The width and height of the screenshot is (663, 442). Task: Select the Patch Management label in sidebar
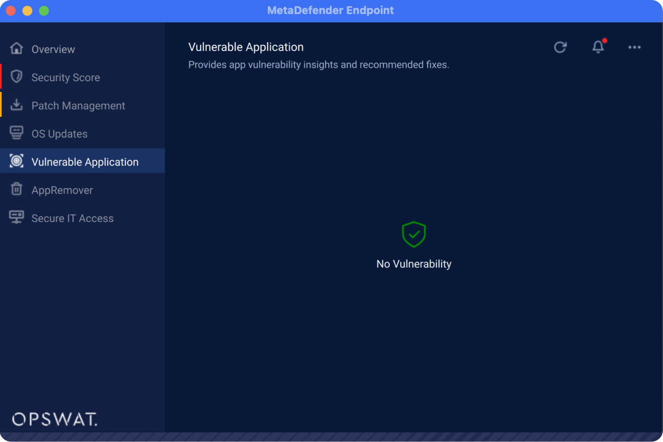click(78, 106)
